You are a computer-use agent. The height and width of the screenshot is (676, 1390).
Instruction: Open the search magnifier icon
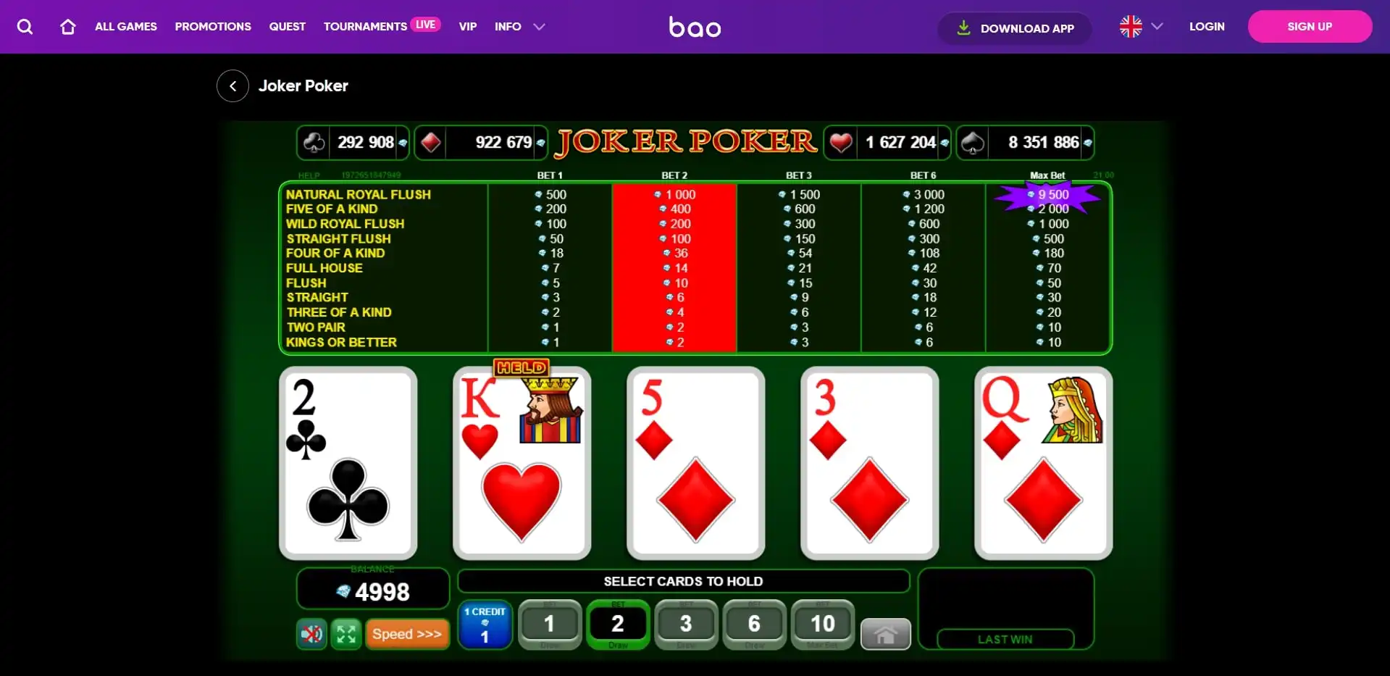[25, 27]
